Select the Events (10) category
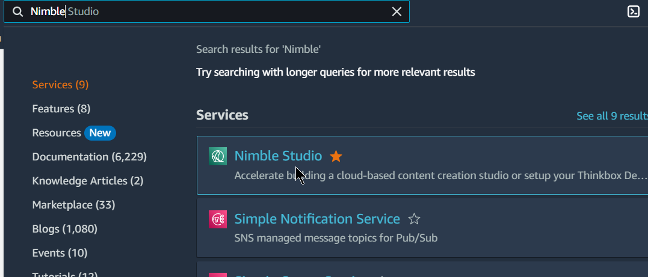Image resolution: width=648 pixels, height=277 pixels. pyautogui.click(x=60, y=252)
